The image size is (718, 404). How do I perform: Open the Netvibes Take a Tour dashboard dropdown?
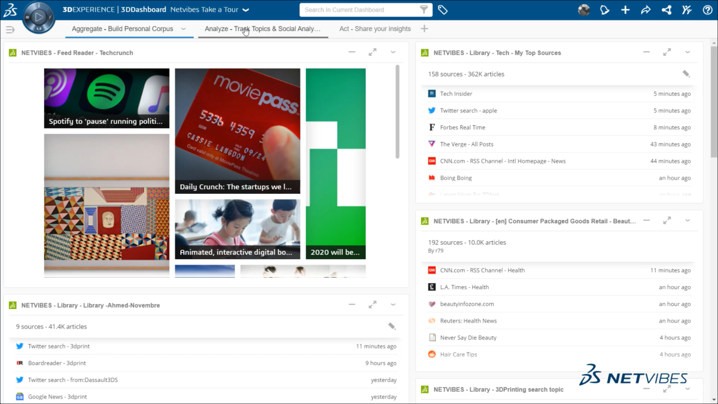coord(246,10)
